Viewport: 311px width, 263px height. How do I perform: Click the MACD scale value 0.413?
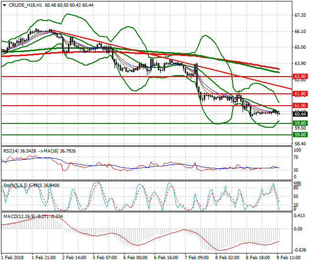click(x=300, y=216)
